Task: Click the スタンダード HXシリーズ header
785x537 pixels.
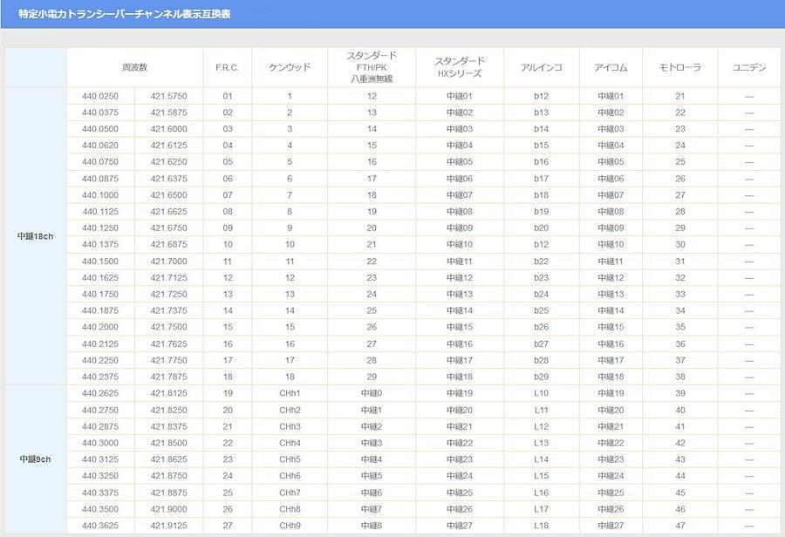Action: [460, 67]
